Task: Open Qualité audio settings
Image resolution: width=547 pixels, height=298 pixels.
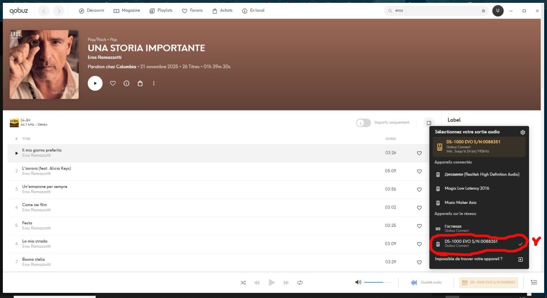Action: [426, 282]
